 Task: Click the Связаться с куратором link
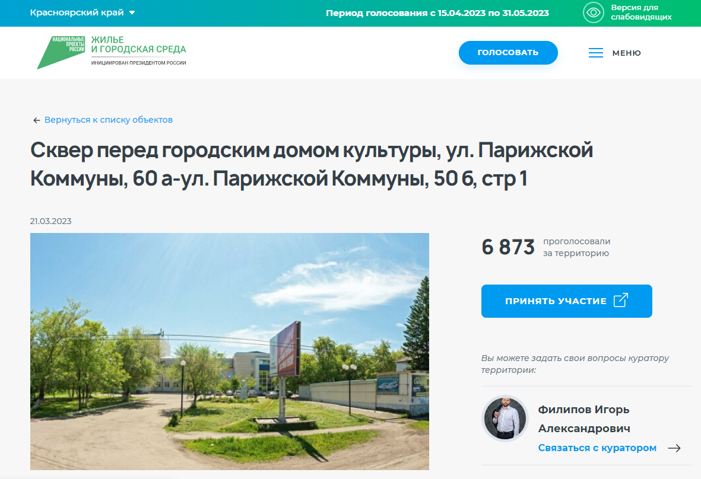(597, 448)
